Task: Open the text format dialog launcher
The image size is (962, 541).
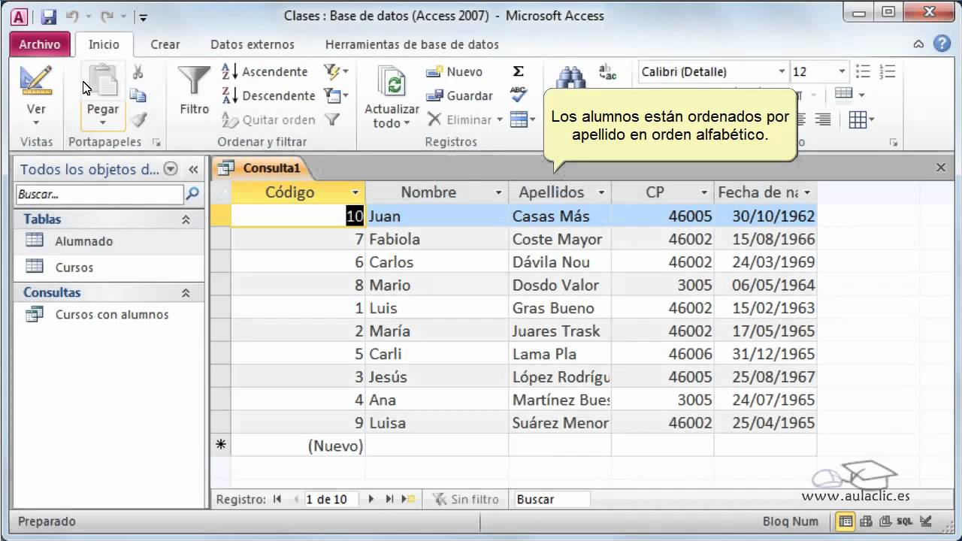Action: click(894, 142)
